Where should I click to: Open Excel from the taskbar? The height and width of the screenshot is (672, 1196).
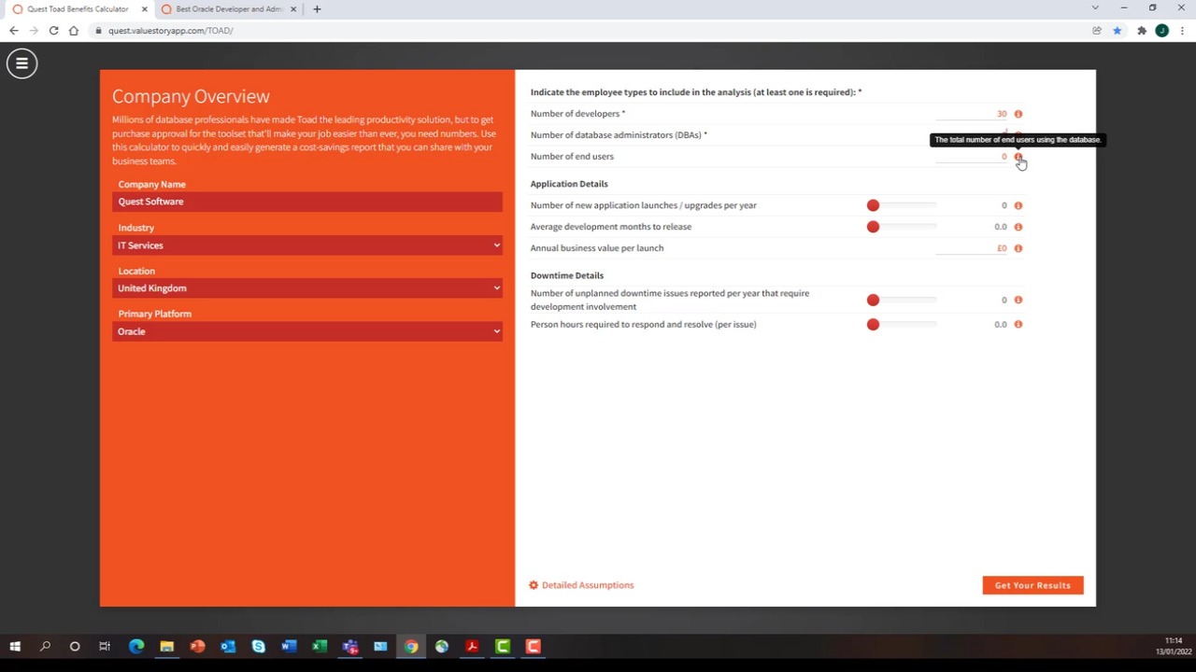click(x=319, y=646)
